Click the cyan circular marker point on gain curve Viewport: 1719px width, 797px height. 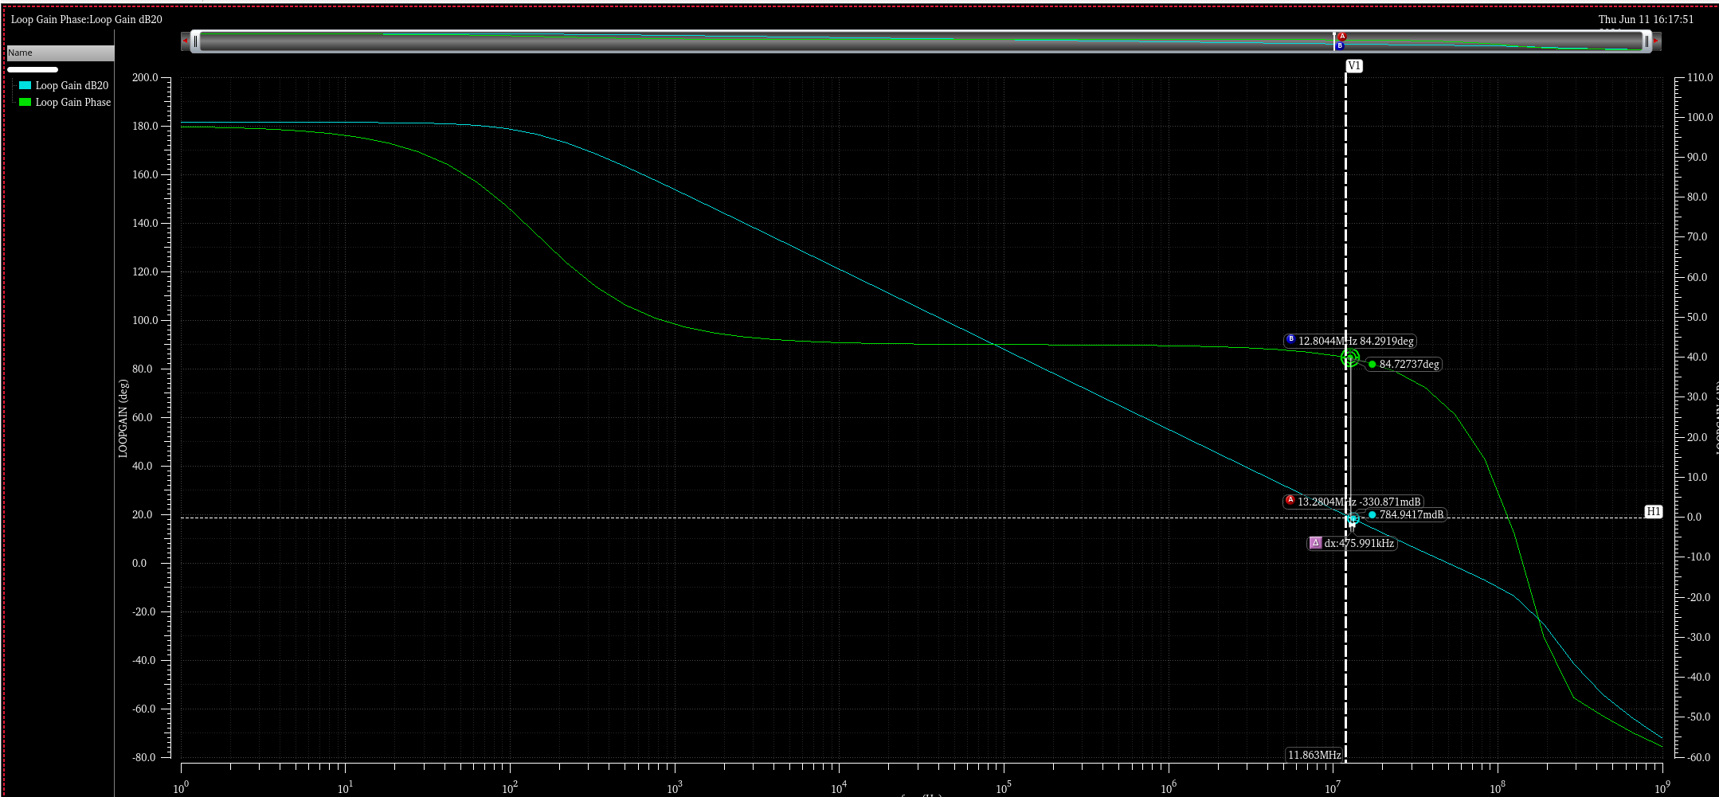pos(1352,519)
